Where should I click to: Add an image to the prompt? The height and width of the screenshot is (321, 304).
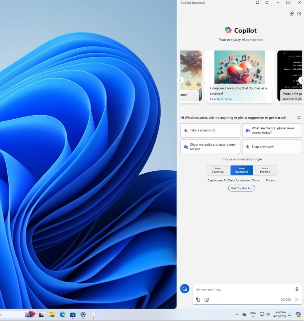[198, 299]
